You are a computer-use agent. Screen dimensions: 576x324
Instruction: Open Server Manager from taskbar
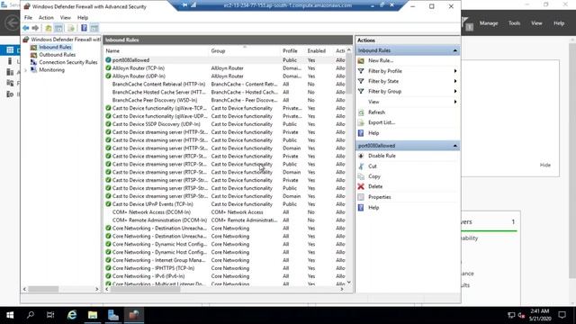tap(113, 315)
